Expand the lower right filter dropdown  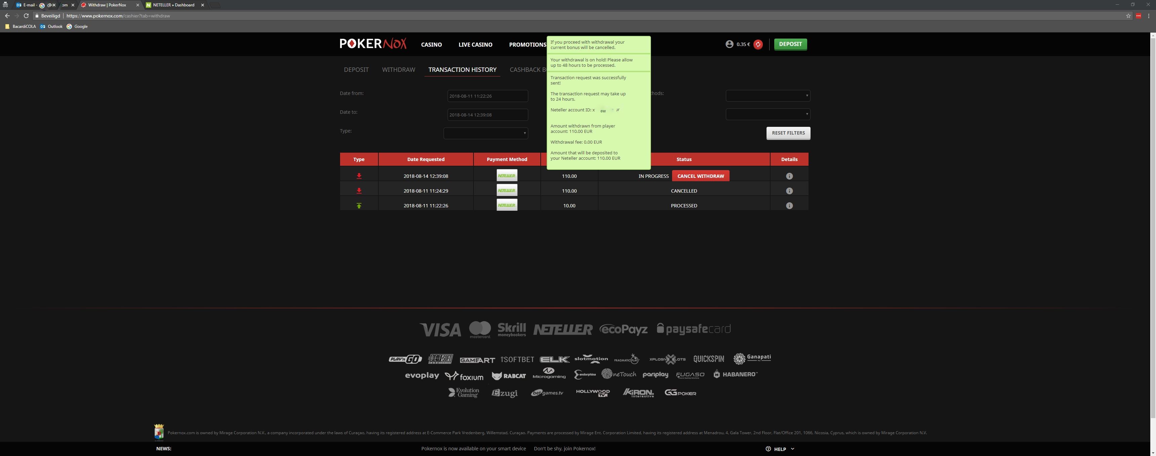pos(768,114)
